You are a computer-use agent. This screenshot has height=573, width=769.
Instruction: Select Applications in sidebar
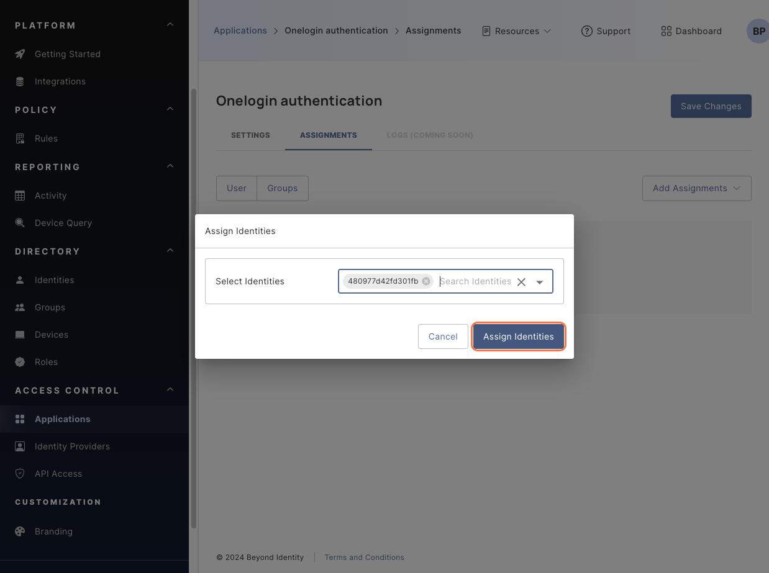tap(94, 419)
